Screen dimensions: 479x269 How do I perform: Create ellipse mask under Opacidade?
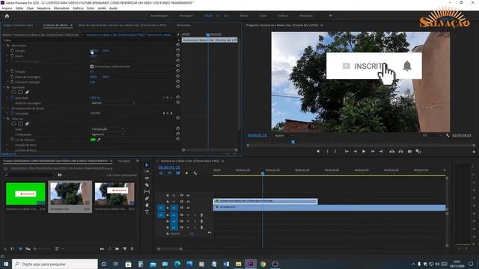[13, 92]
